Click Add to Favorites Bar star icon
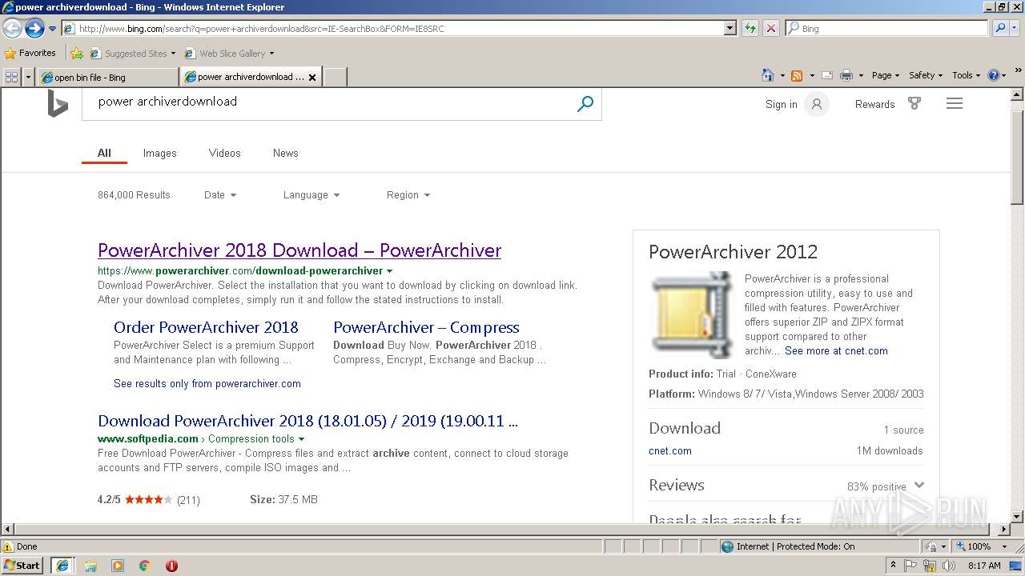The image size is (1025, 576). tap(77, 54)
